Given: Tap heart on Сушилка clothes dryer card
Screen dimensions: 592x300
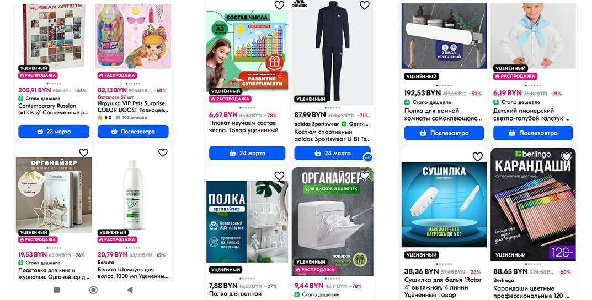Looking at the screenshot, I should [478, 156].
